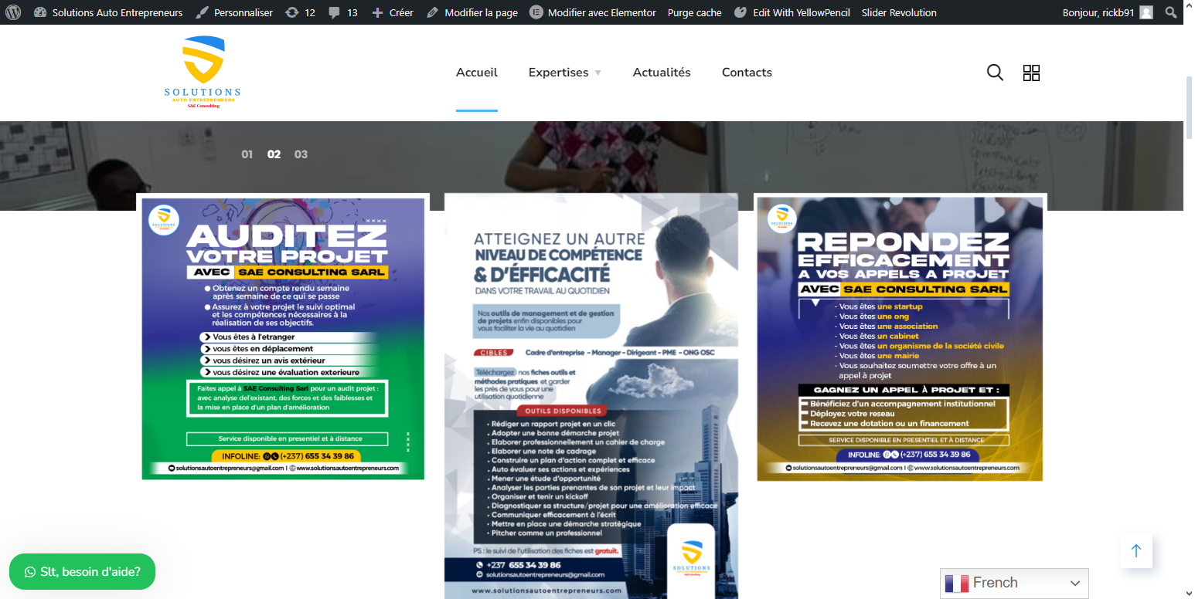Image resolution: width=1195 pixels, height=599 pixels.
Task: Go to the Accueil page
Action: pyautogui.click(x=477, y=73)
